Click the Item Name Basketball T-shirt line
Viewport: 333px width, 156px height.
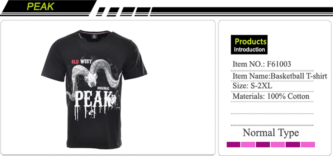coord(280,76)
